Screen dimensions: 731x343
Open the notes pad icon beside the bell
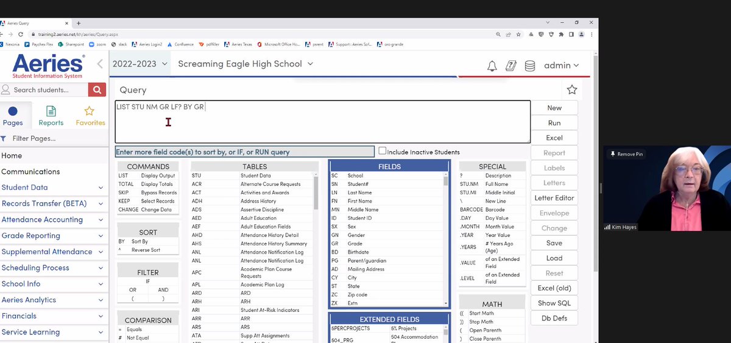pyautogui.click(x=511, y=66)
